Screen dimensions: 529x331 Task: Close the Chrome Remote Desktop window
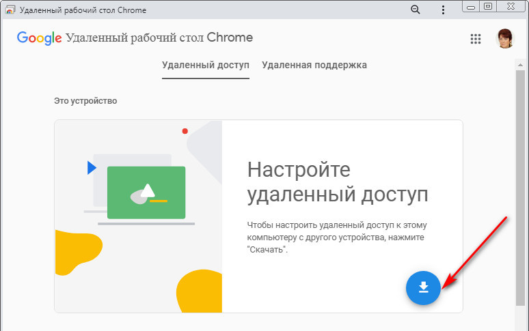click(509, 6)
